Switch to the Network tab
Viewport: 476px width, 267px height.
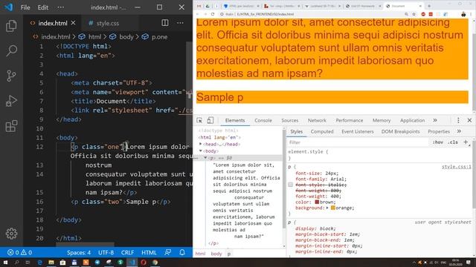[317, 120]
